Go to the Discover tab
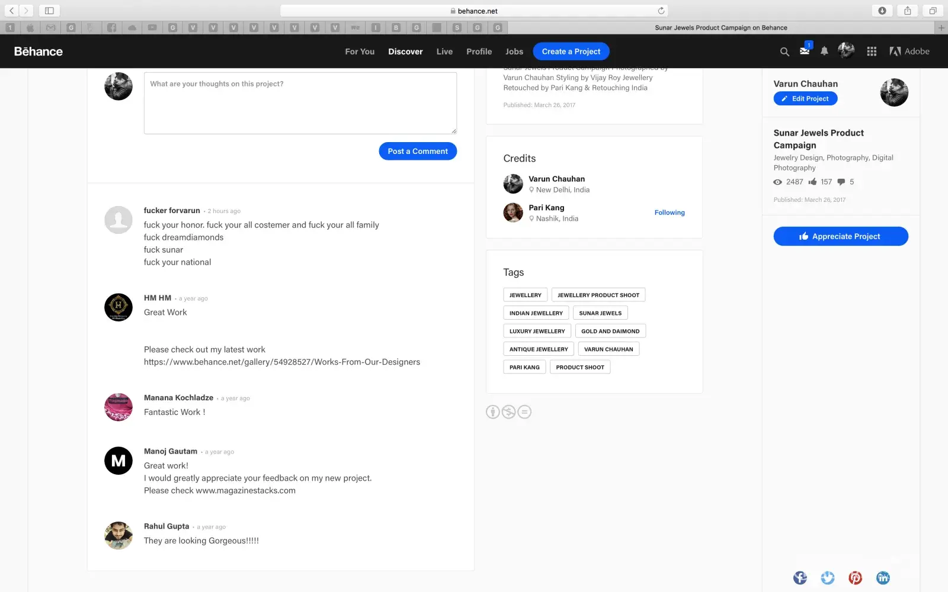The height and width of the screenshot is (592, 948). [405, 52]
